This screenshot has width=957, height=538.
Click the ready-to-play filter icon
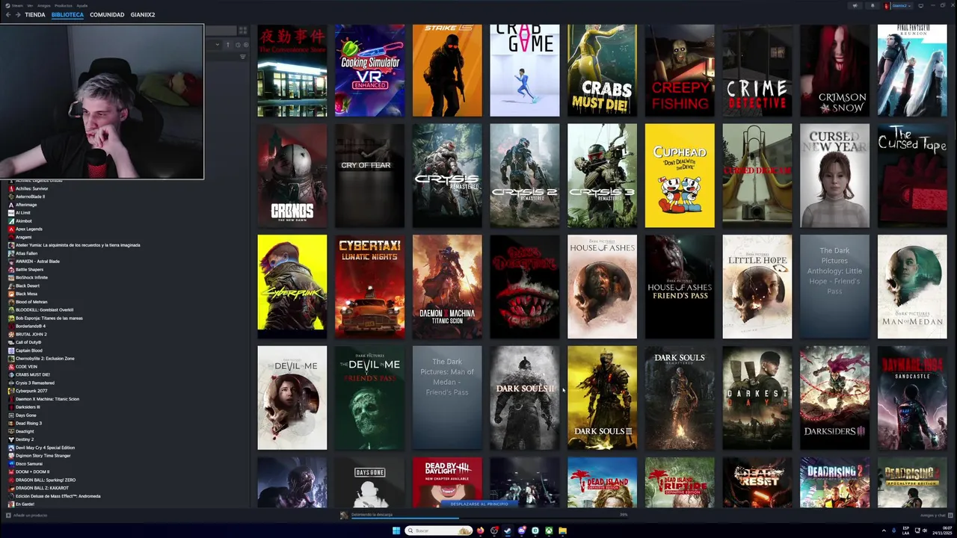tap(246, 45)
